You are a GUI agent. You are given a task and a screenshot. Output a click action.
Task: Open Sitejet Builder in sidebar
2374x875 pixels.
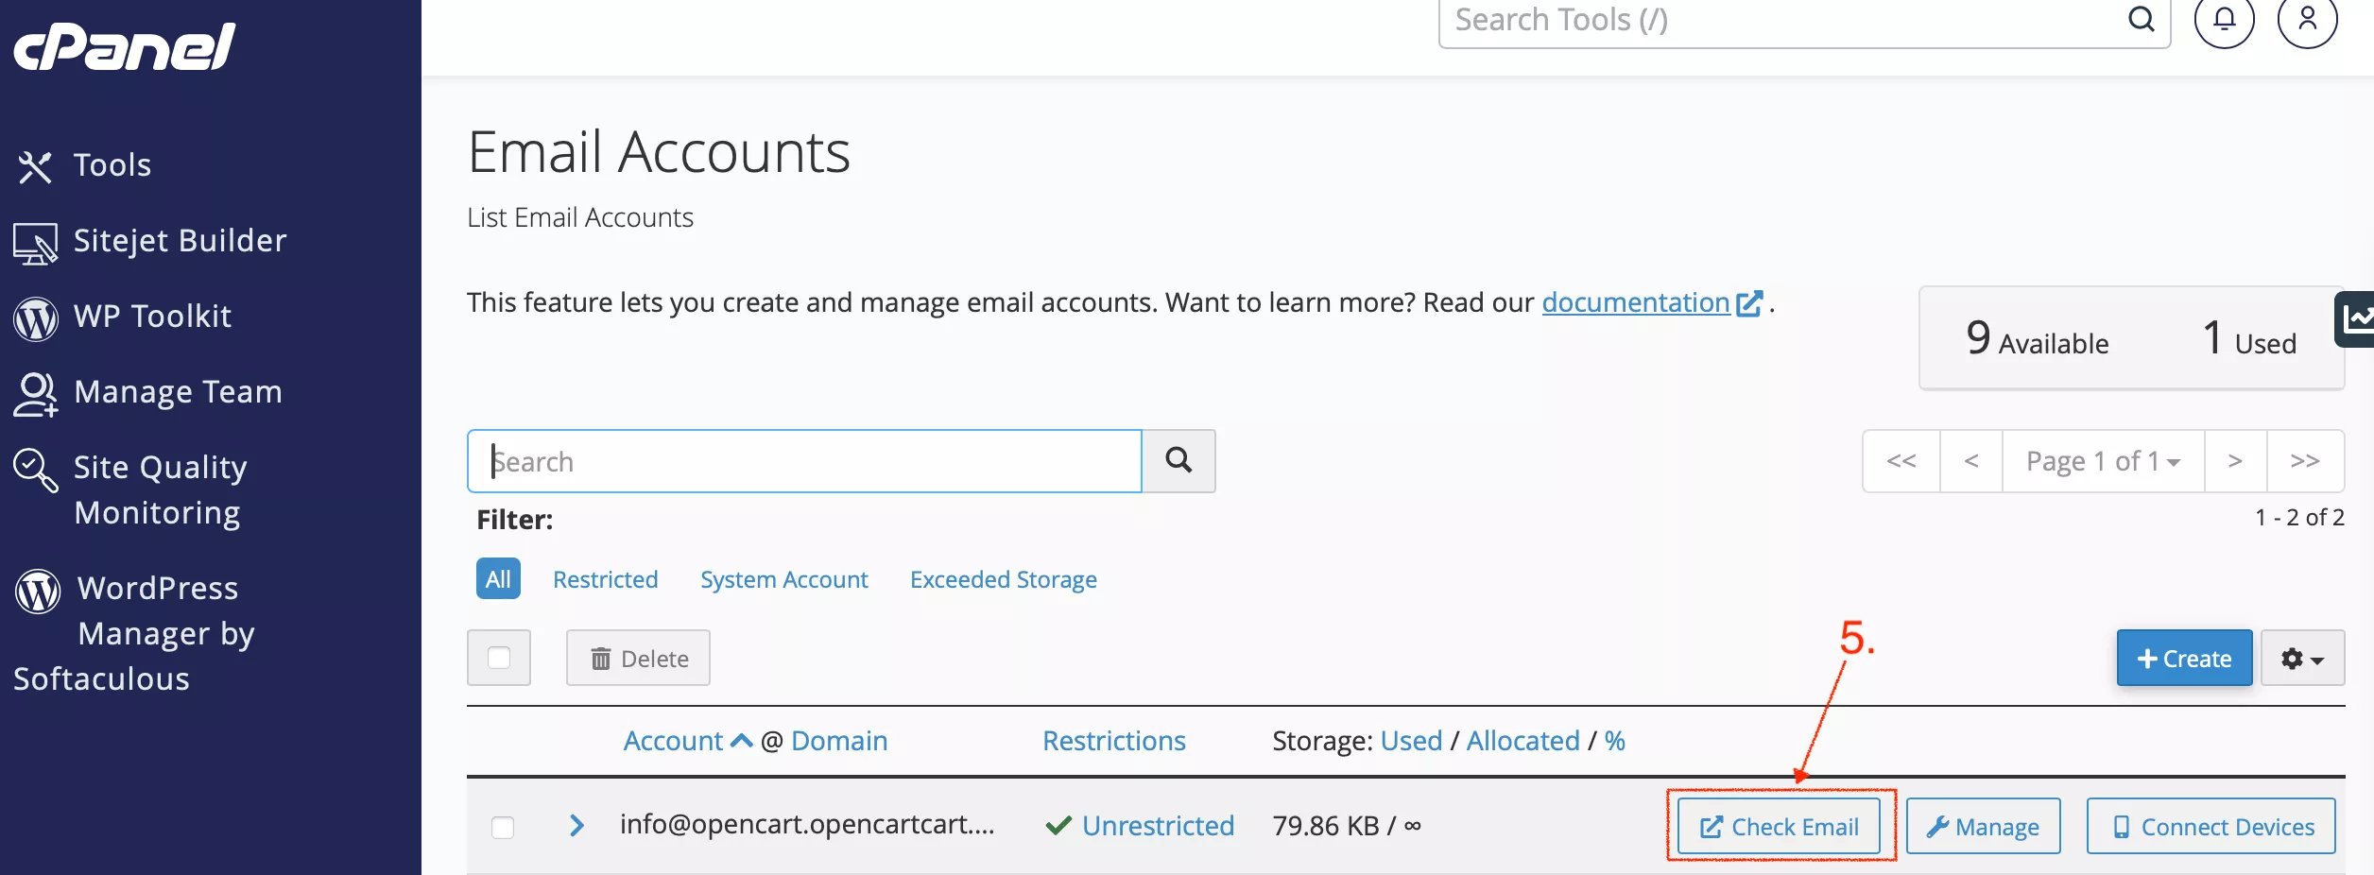click(x=180, y=241)
